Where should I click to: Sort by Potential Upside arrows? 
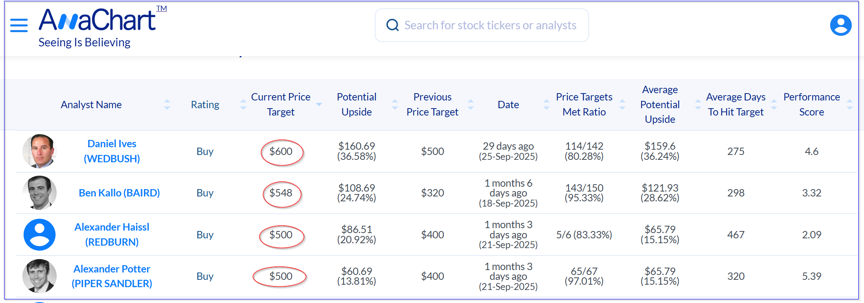395,105
